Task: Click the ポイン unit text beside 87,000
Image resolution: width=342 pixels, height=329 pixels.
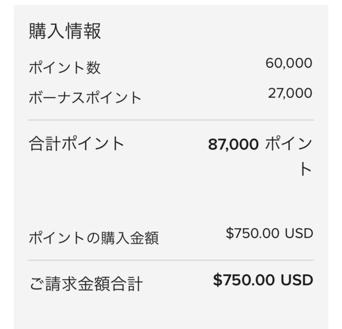Action: point(289,143)
